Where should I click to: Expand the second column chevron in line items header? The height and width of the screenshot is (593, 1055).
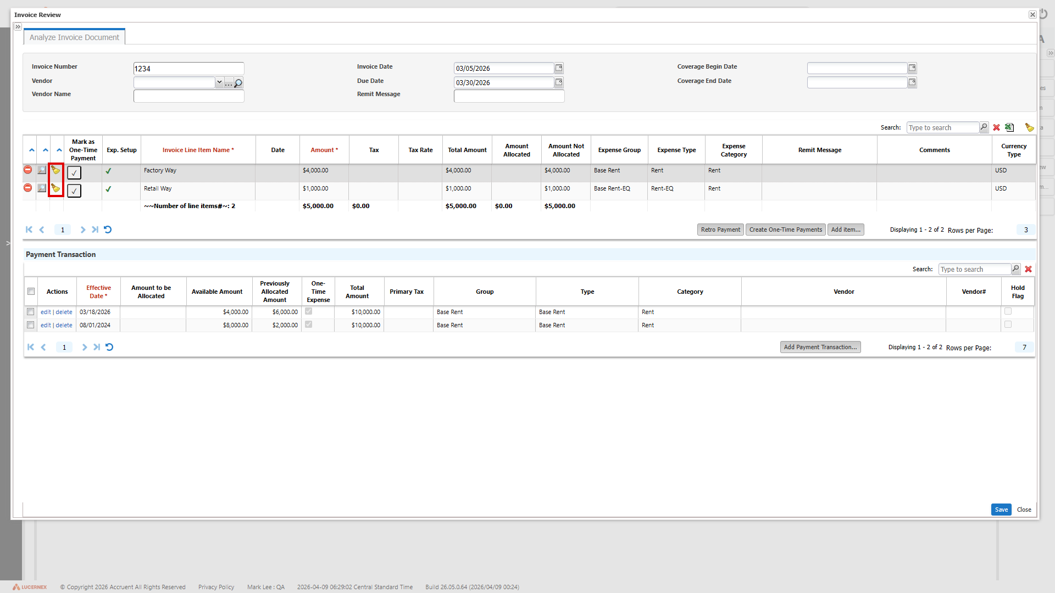[x=46, y=150]
